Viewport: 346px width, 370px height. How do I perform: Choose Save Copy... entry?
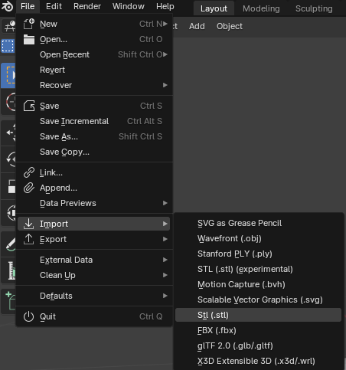click(93, 152)
